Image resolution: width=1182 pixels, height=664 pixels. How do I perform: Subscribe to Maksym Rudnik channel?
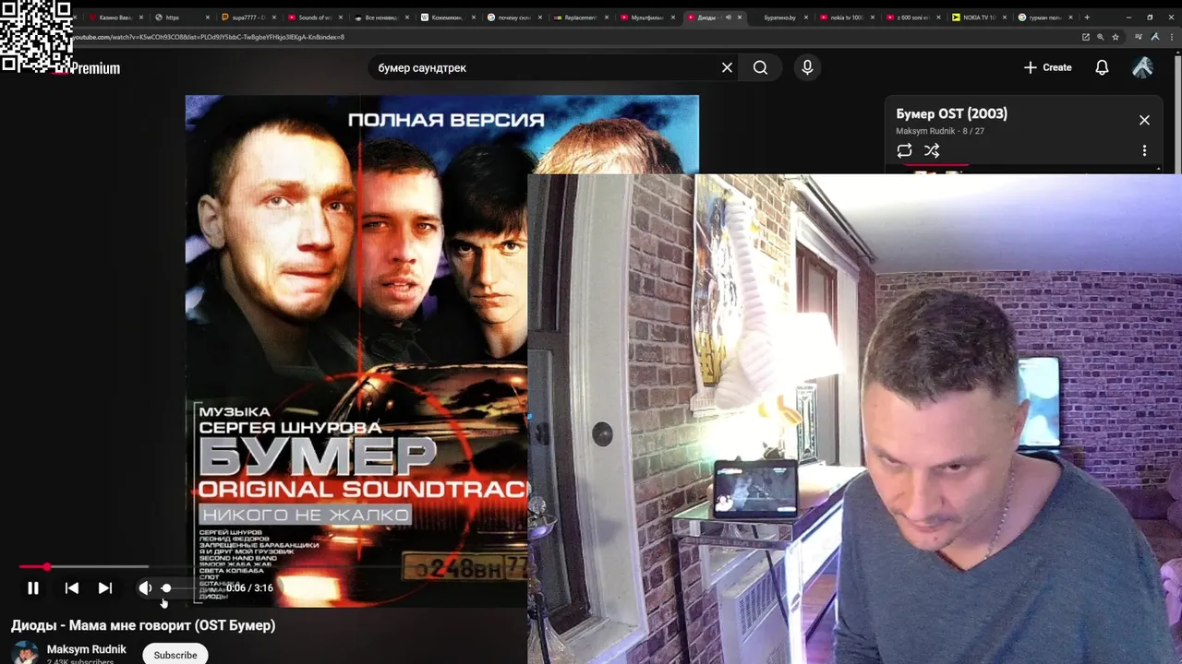[175, 655]
